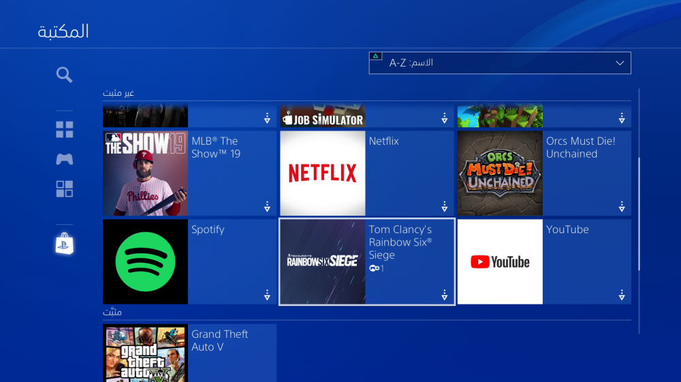Click the 'مثبّت' installed section header

(x=112, y=312)
